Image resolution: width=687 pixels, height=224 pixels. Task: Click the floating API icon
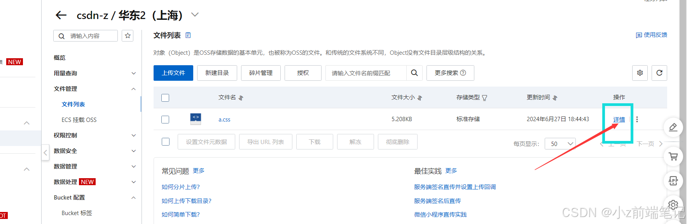673,181
